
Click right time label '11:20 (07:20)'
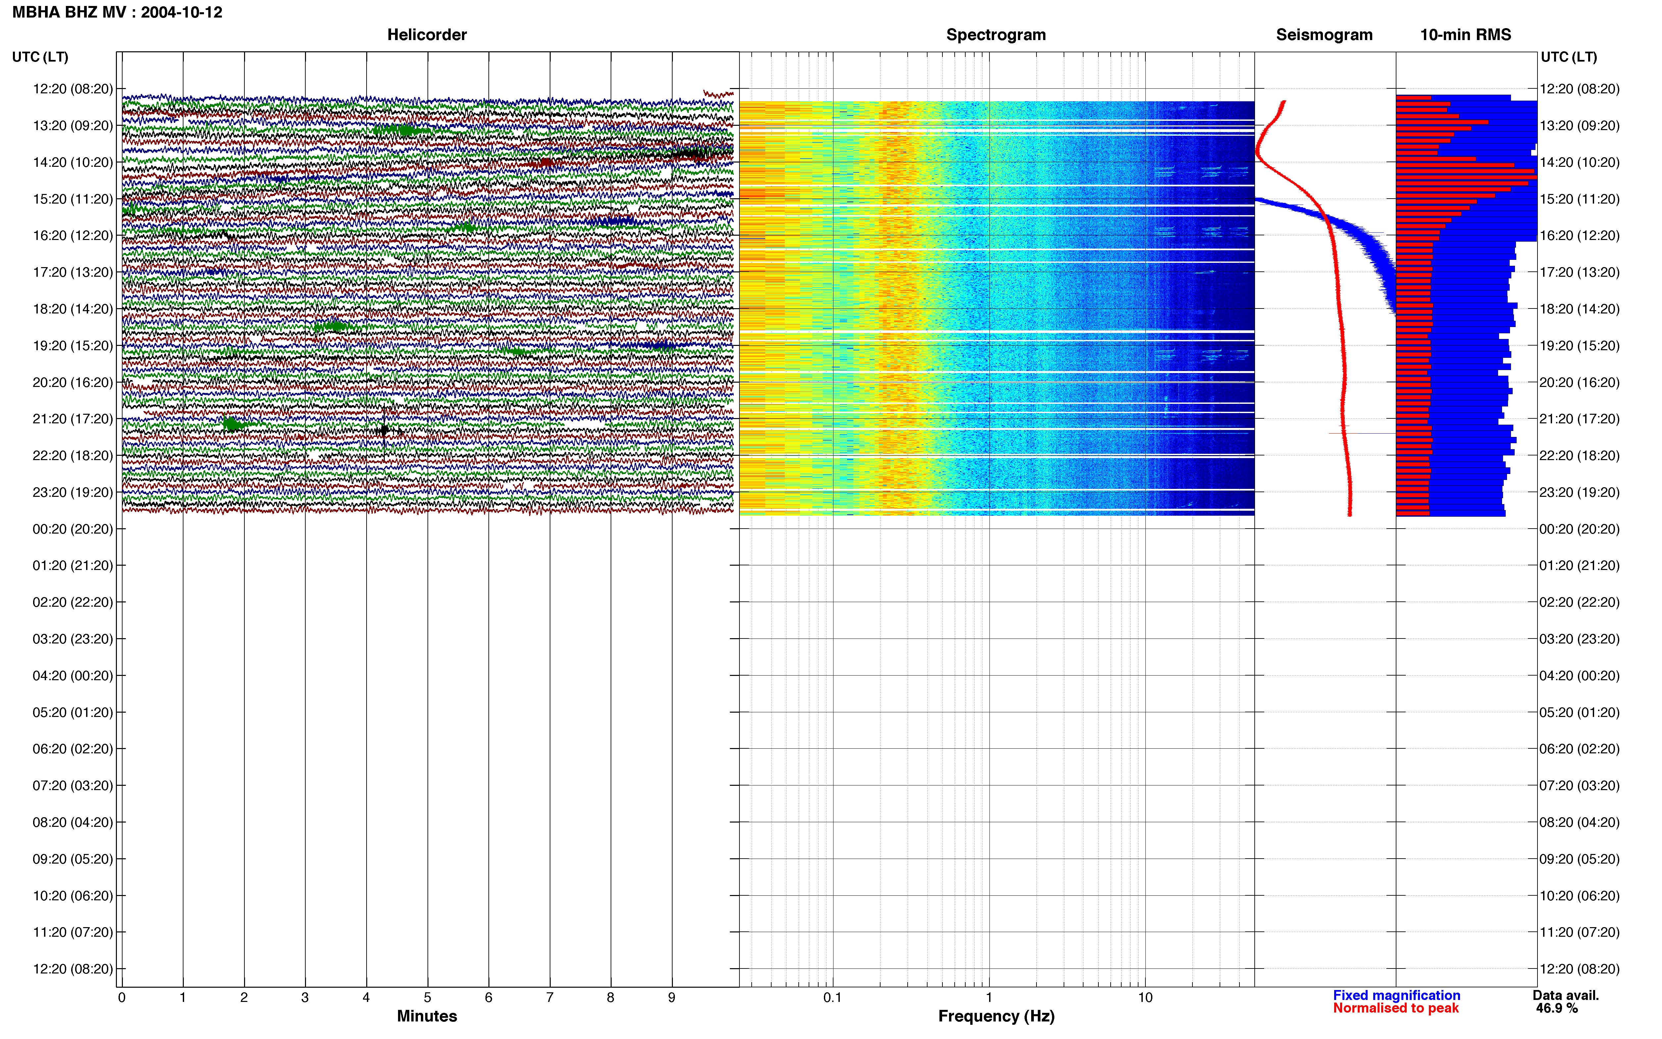[x=1580, y=932]
